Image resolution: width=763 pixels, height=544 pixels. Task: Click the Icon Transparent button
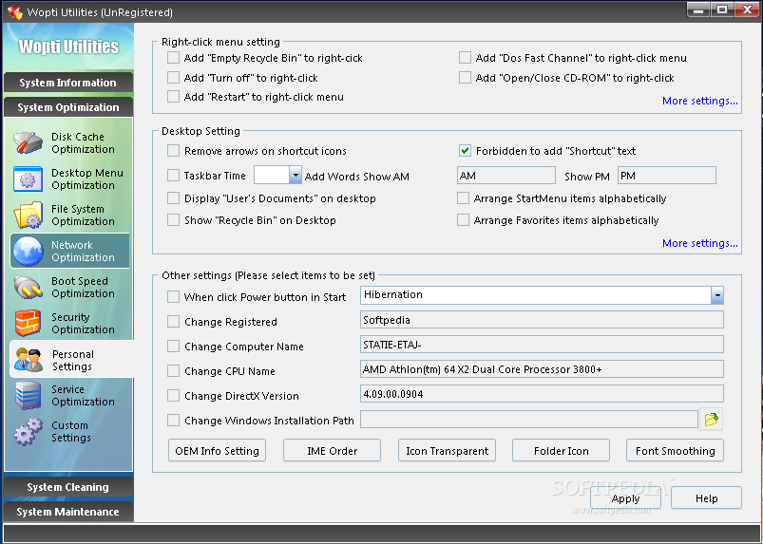447,451
